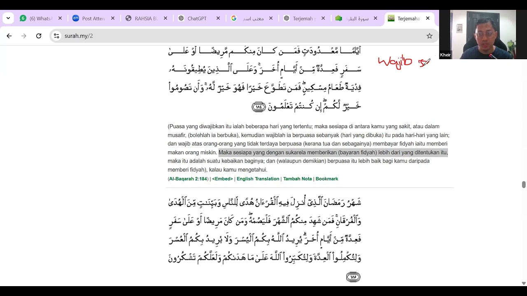Close the Post Attendee tab
Screen dimensions: 527x296
coord(113,18)
